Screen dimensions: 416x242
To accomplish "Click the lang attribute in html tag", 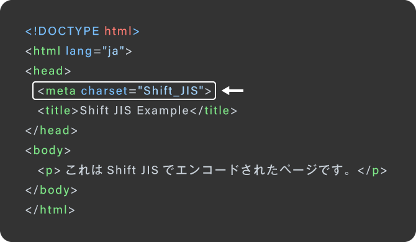I will point(79,52).
